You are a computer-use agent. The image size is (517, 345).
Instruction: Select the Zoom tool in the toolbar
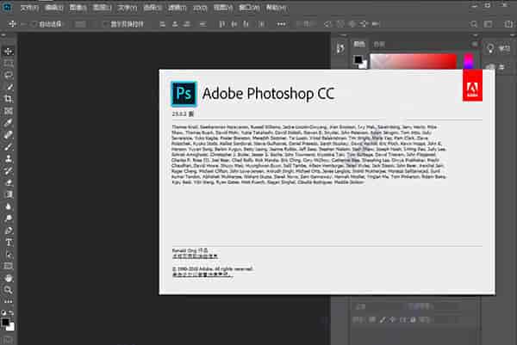tap(9, 291)
